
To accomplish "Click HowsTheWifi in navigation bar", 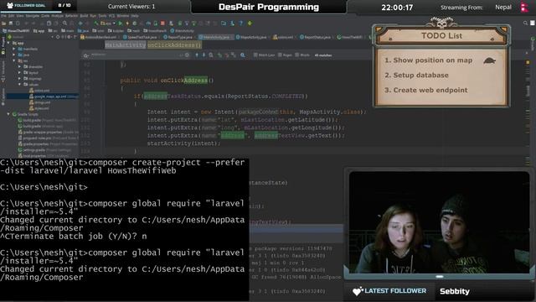I will coord(16,31).
